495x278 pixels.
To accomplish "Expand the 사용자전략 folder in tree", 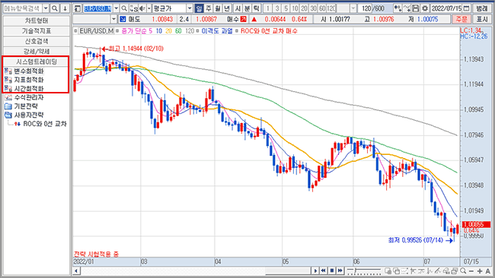I will point(24,115).
